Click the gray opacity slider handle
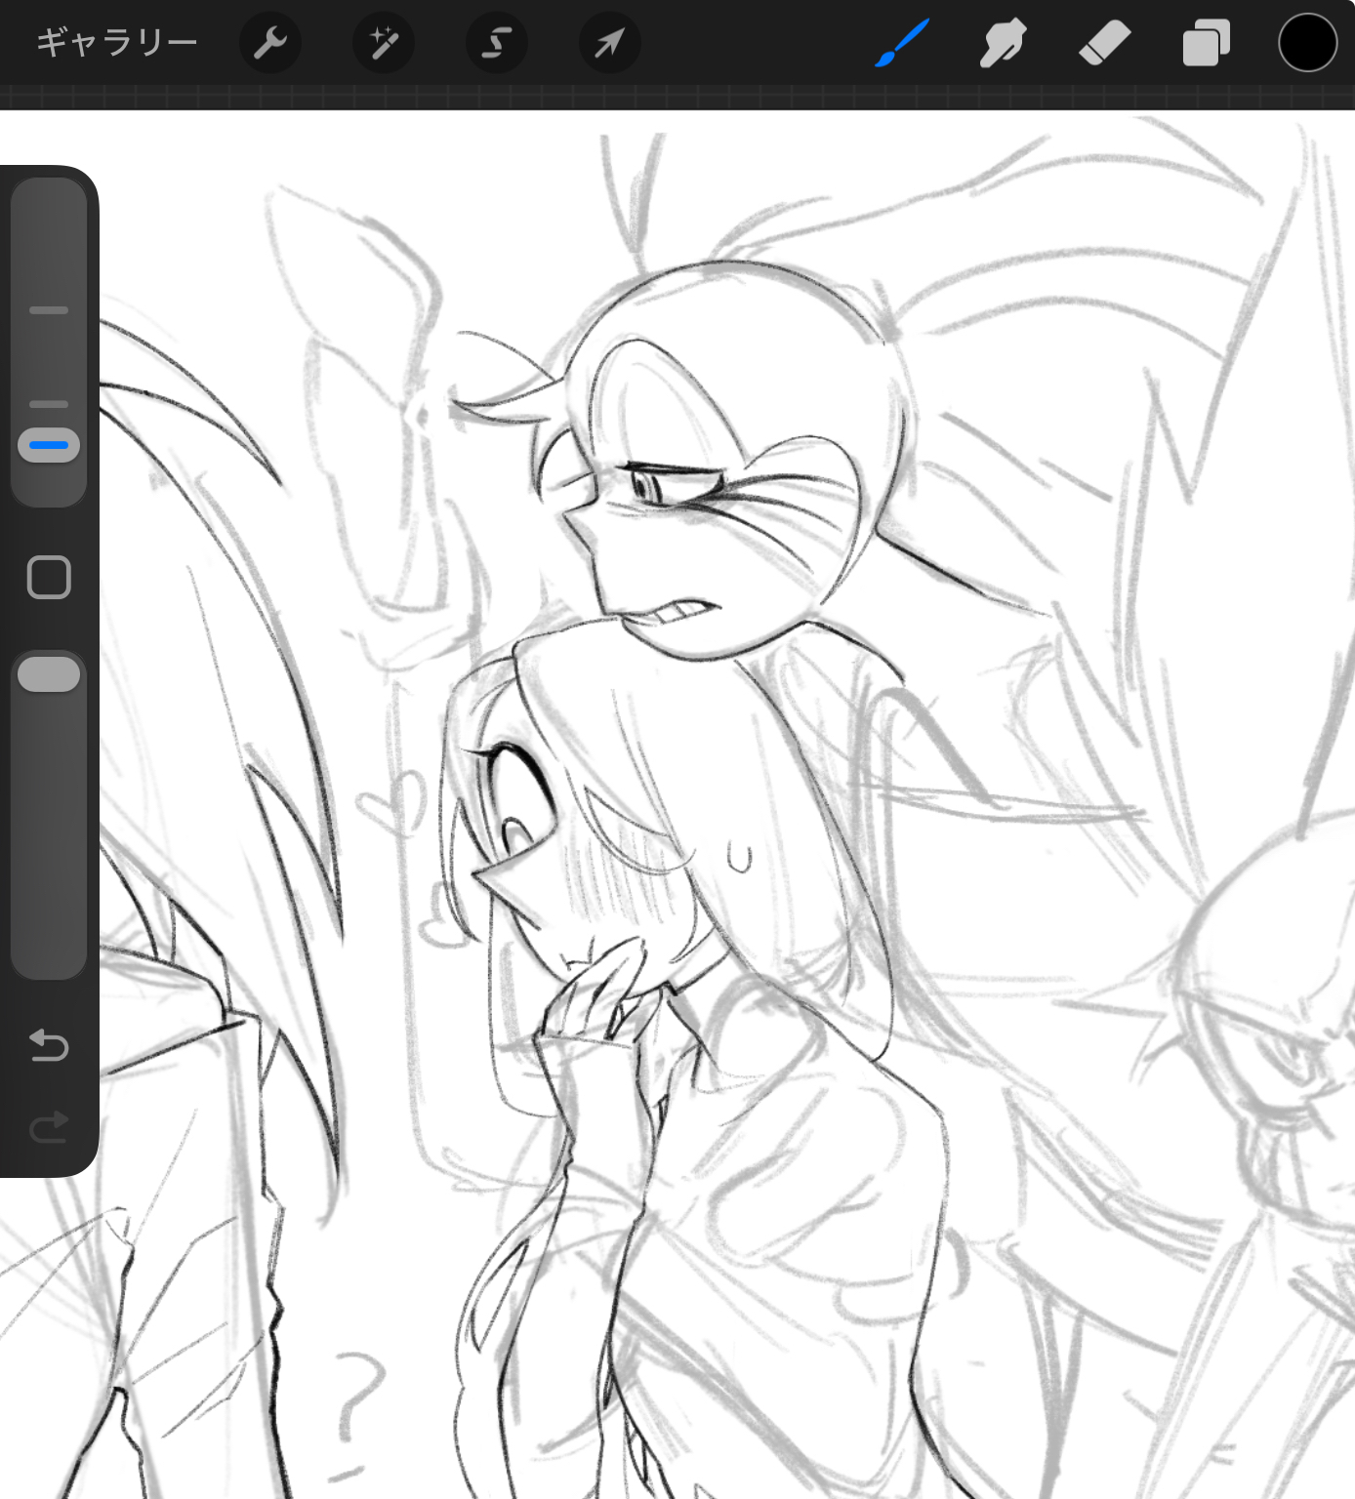This screenshot has width=1355, height=1499. 49,674
